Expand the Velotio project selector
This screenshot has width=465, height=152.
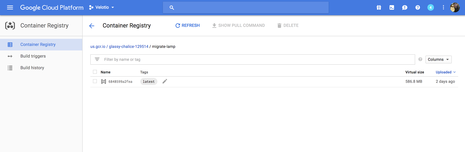(x=101, y=8)
